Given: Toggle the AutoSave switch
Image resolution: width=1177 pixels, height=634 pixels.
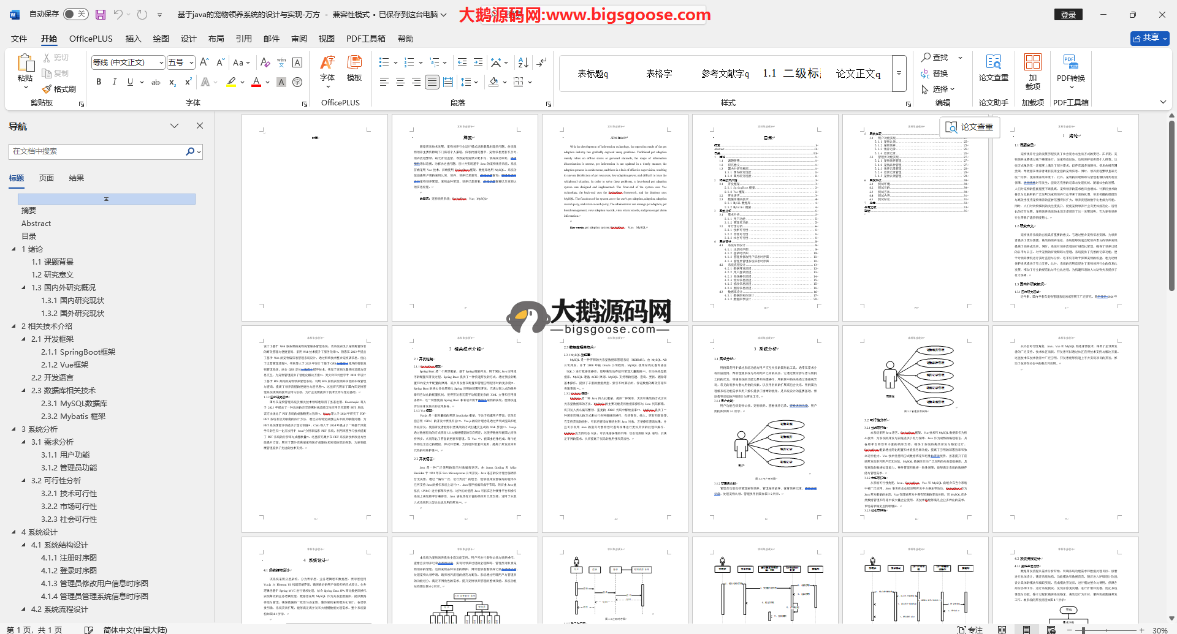Looking at the screenshot, I should point(75,14).
